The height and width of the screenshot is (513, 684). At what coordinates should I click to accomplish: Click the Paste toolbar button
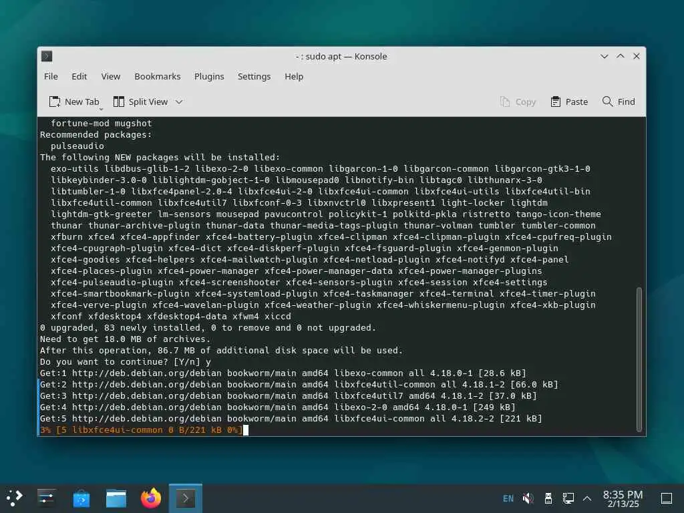click(569, 102)
